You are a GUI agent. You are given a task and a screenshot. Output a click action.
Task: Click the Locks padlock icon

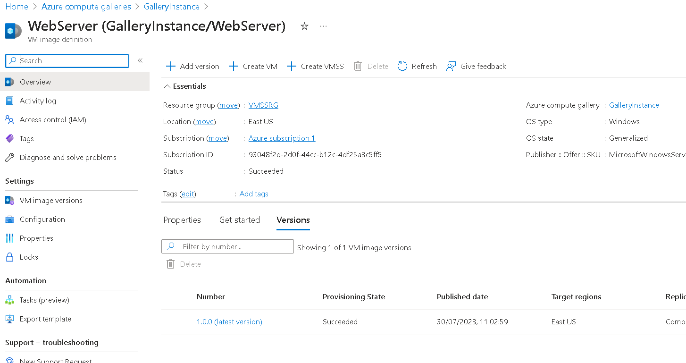[x=9, y=257]
